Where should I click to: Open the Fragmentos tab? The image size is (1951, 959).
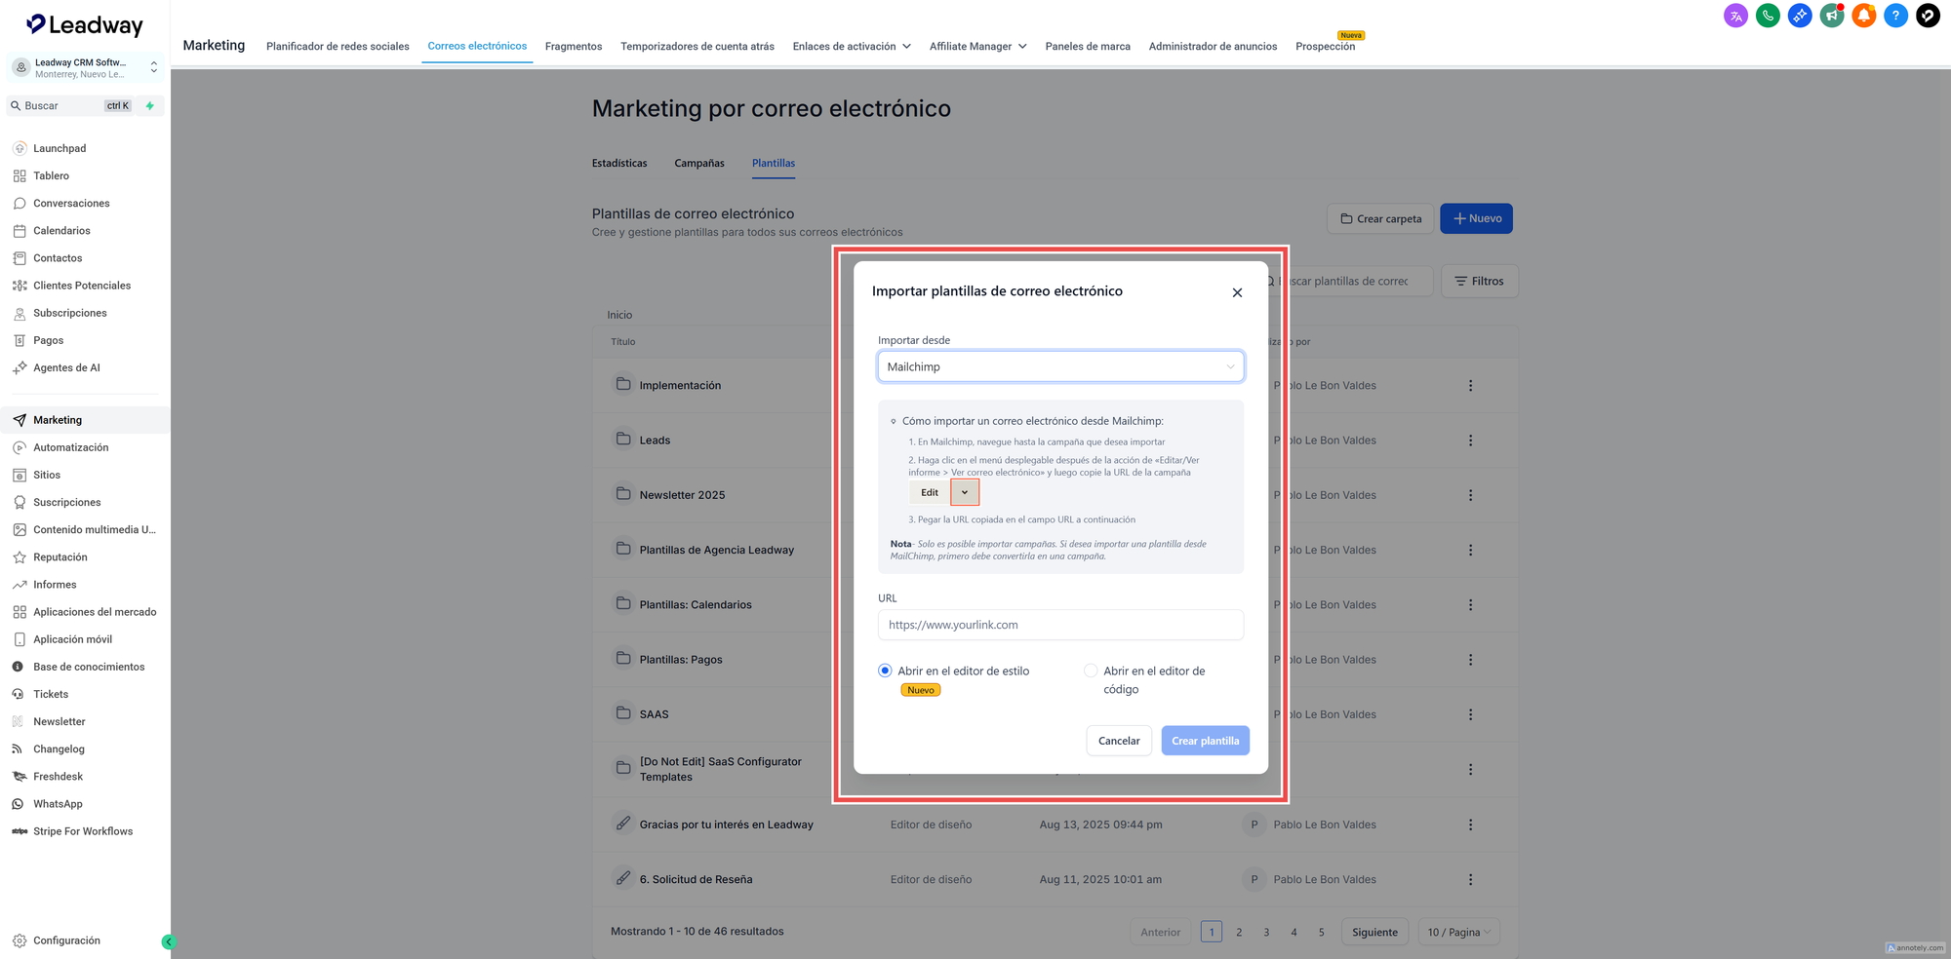(x=574, y=46)
